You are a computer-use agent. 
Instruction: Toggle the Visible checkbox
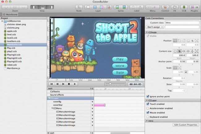[148, 36]
